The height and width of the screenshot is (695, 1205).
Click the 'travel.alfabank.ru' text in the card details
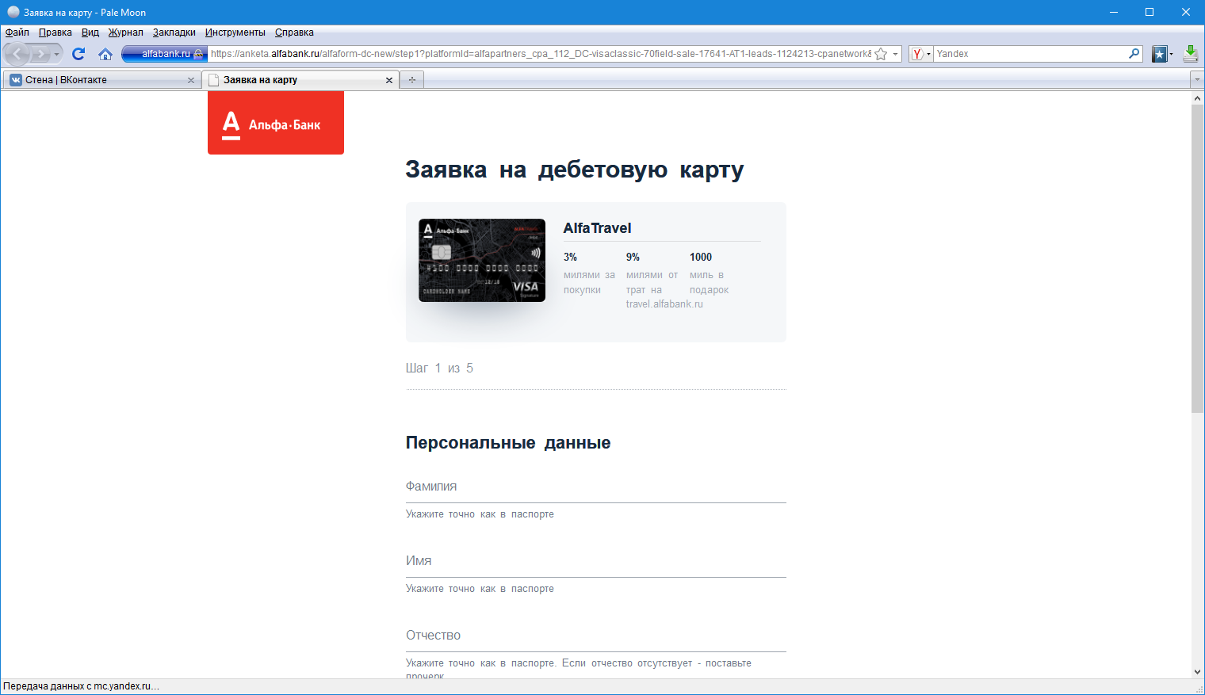click(x=664, y=304)
